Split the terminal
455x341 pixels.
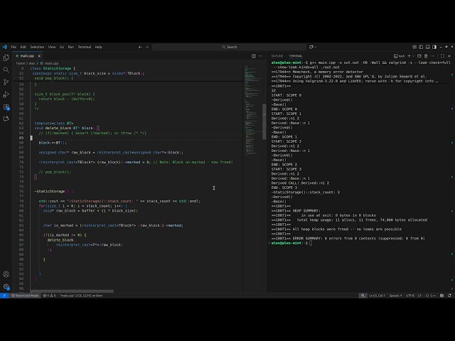(x=419, y=56)
